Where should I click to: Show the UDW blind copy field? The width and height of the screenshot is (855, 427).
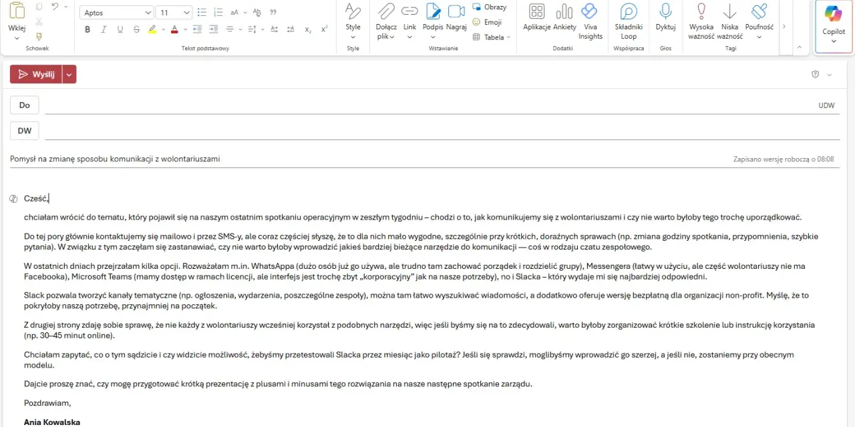click(x=826, y=105)
